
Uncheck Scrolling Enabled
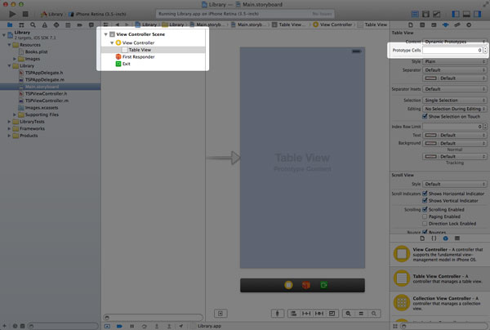click(x=425, y=209)
